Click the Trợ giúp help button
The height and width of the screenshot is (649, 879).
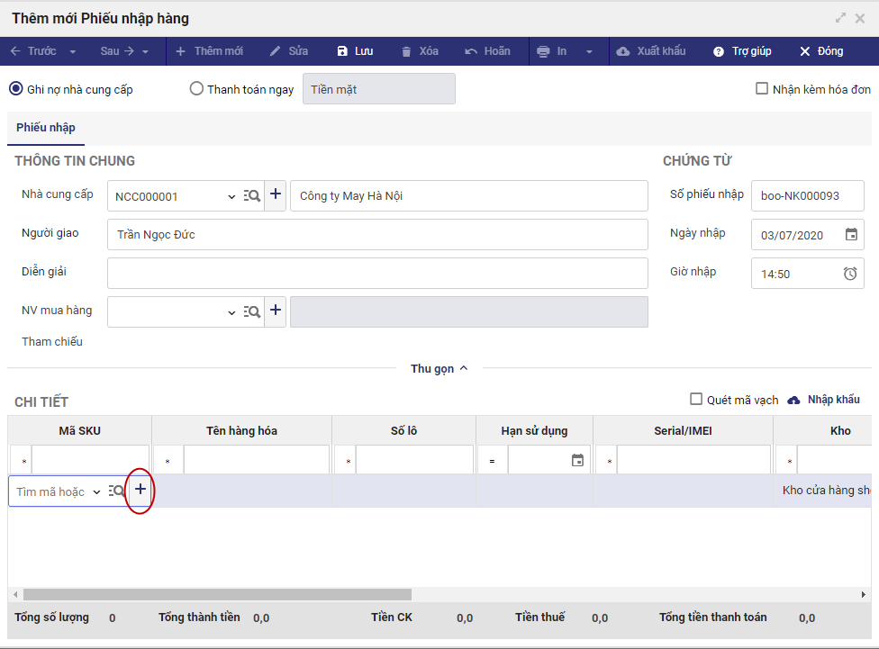[x=742, y=51]
